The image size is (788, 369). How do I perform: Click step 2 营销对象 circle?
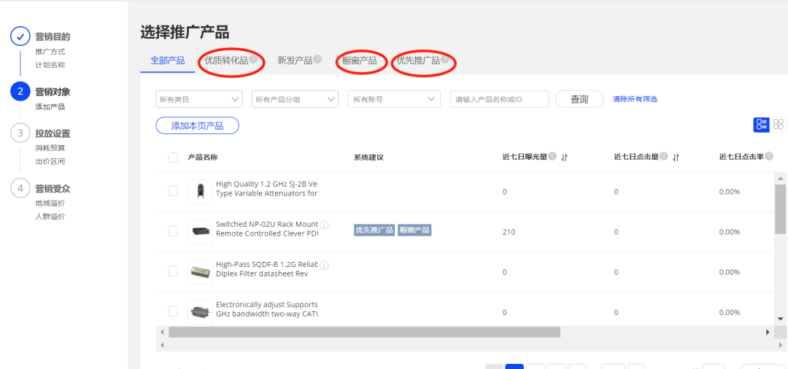pyautogui.click(x=20, y=91)
